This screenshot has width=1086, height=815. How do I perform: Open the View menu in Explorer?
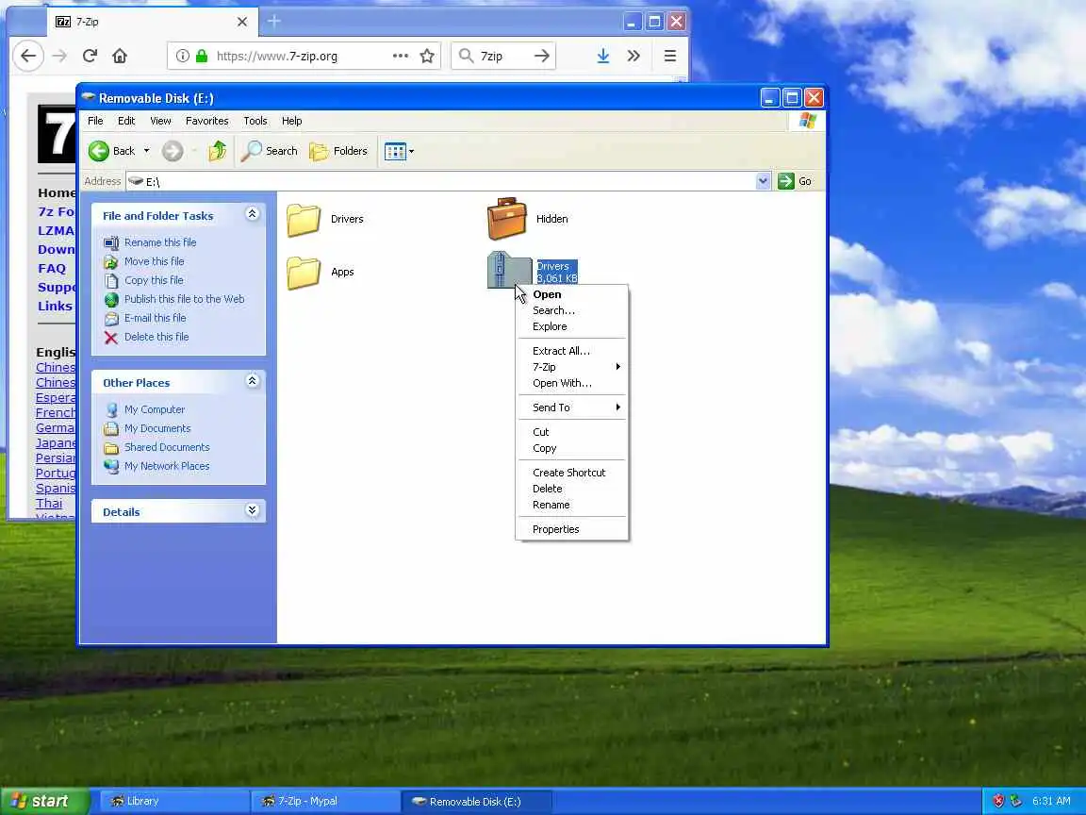pos(160,121)
